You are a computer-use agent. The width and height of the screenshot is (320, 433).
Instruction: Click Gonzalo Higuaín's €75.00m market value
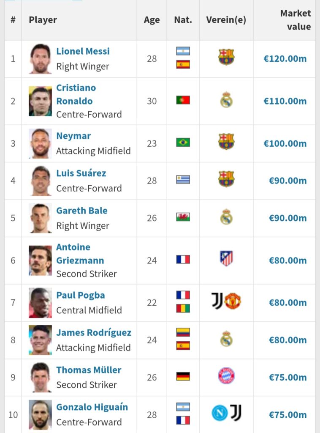(287, 415)
